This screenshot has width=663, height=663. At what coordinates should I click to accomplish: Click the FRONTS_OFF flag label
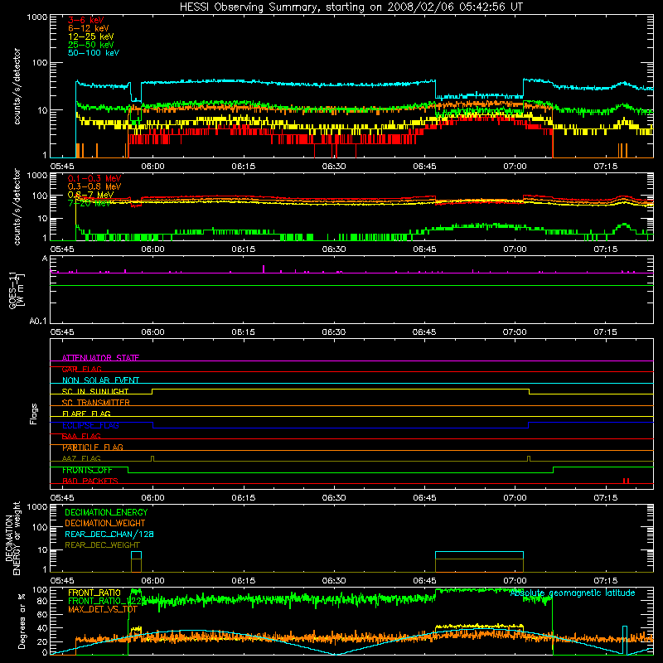87,470
